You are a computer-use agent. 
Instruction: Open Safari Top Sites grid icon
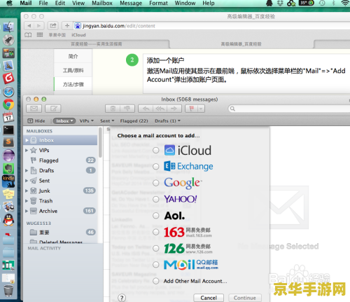pos(40,35)
